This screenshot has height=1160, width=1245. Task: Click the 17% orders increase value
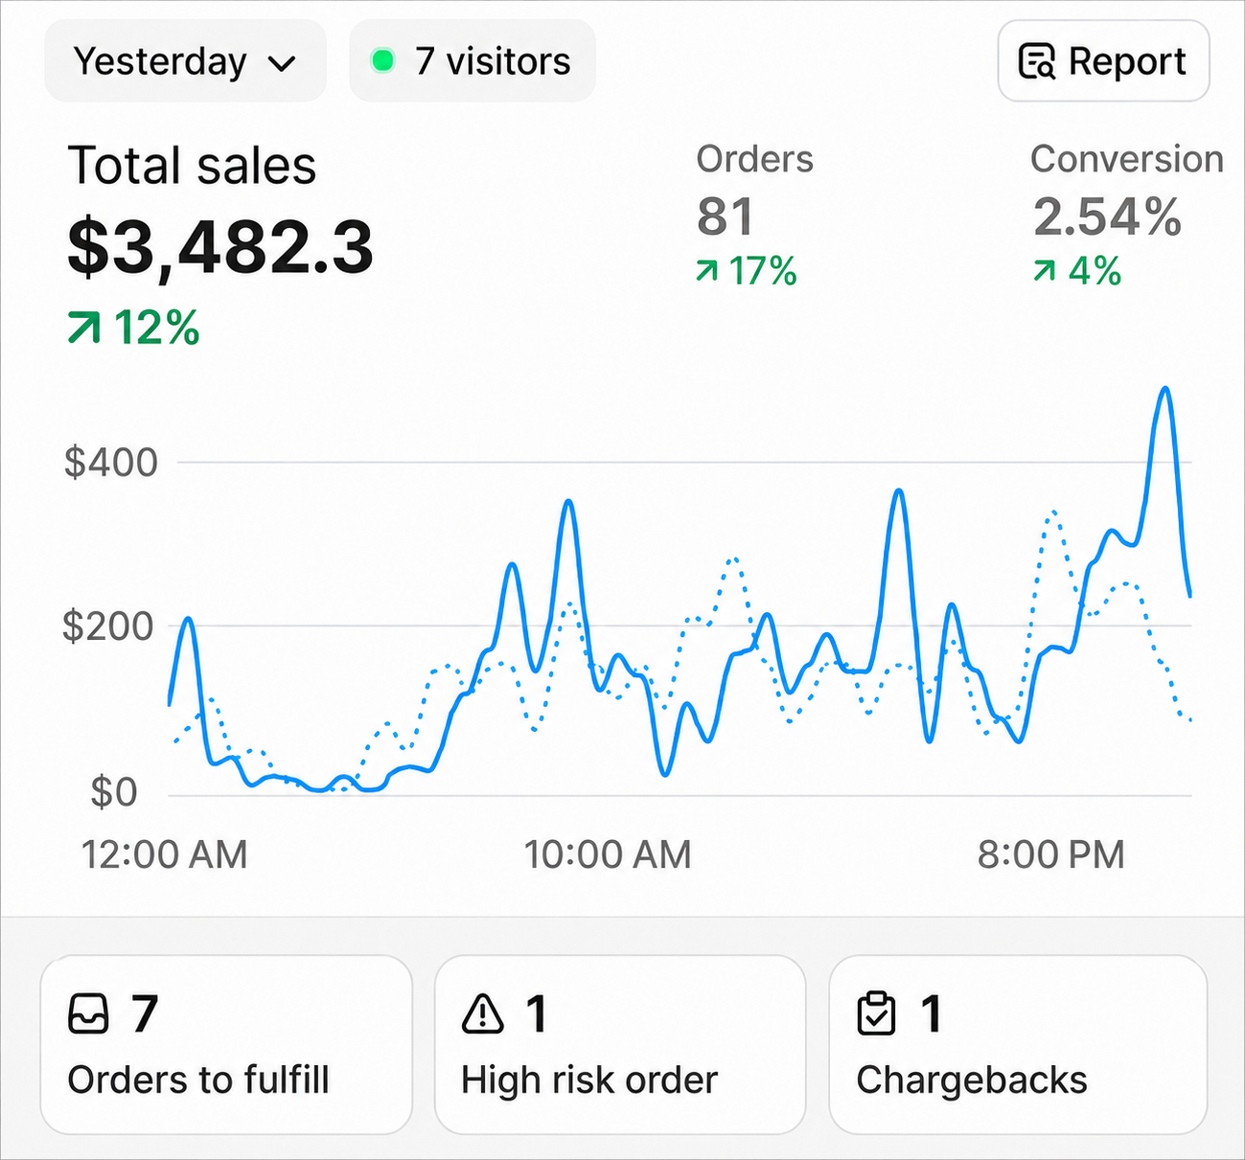763,272
